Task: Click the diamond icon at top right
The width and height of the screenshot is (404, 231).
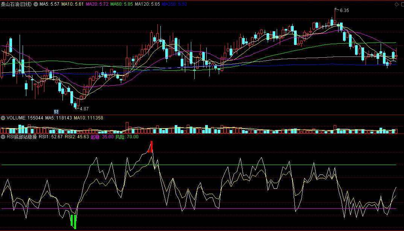Action: [x=397, y=4]
